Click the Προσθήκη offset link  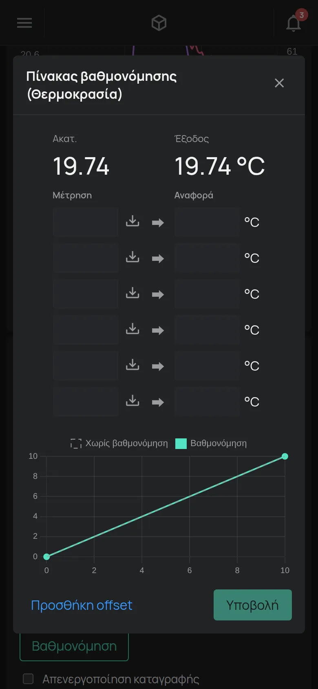click(82, 605)
